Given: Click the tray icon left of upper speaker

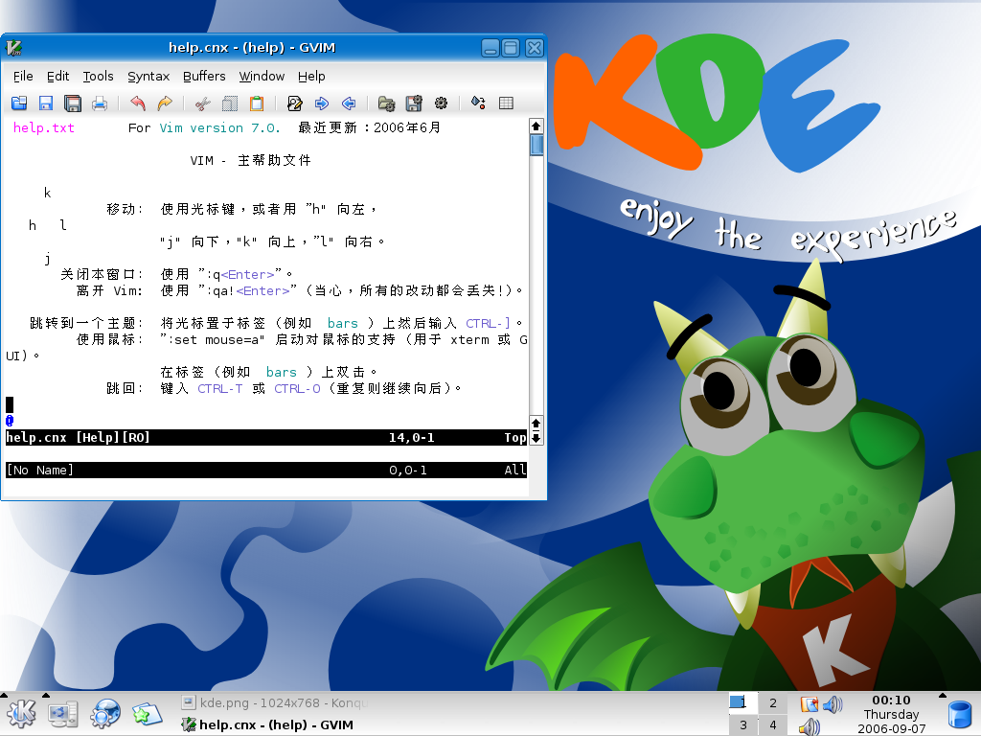Looking at the screenshot, I should pyautogui.click(x=809, y=704).
